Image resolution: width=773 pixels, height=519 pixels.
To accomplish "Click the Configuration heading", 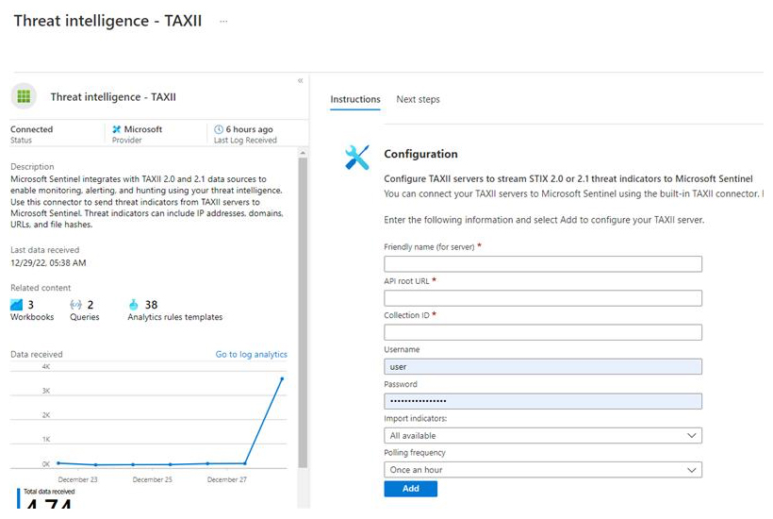I will [420, 154].
